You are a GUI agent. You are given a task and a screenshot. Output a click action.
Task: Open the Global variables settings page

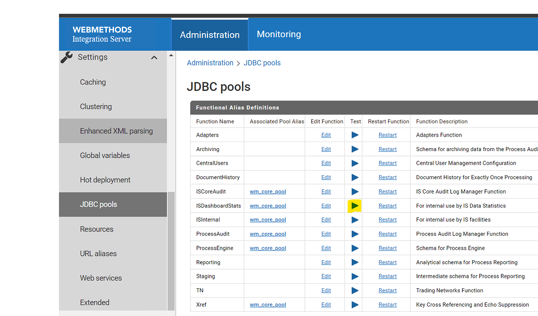[105, 155]
